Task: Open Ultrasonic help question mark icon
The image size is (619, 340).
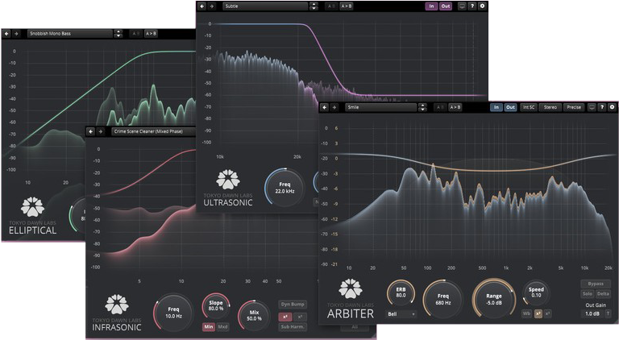Action: coord(472,6)
